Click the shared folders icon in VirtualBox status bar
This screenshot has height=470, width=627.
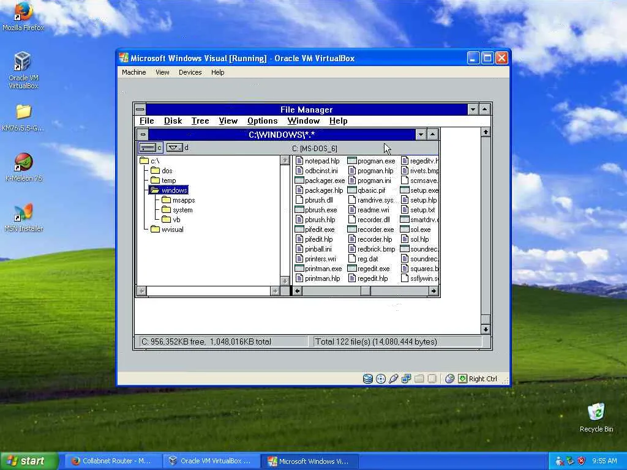419,378
